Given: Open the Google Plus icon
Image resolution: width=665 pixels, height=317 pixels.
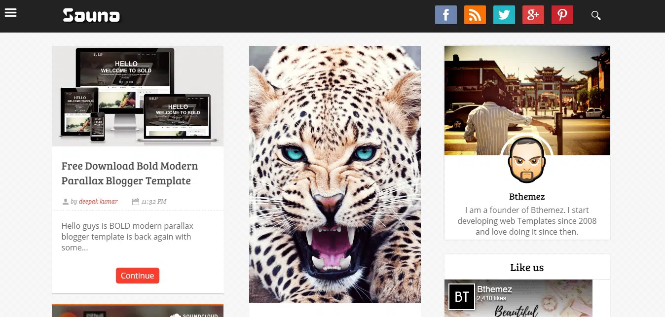Looking at the screenshot, I should pyautogui.click(x=533, y=15).
